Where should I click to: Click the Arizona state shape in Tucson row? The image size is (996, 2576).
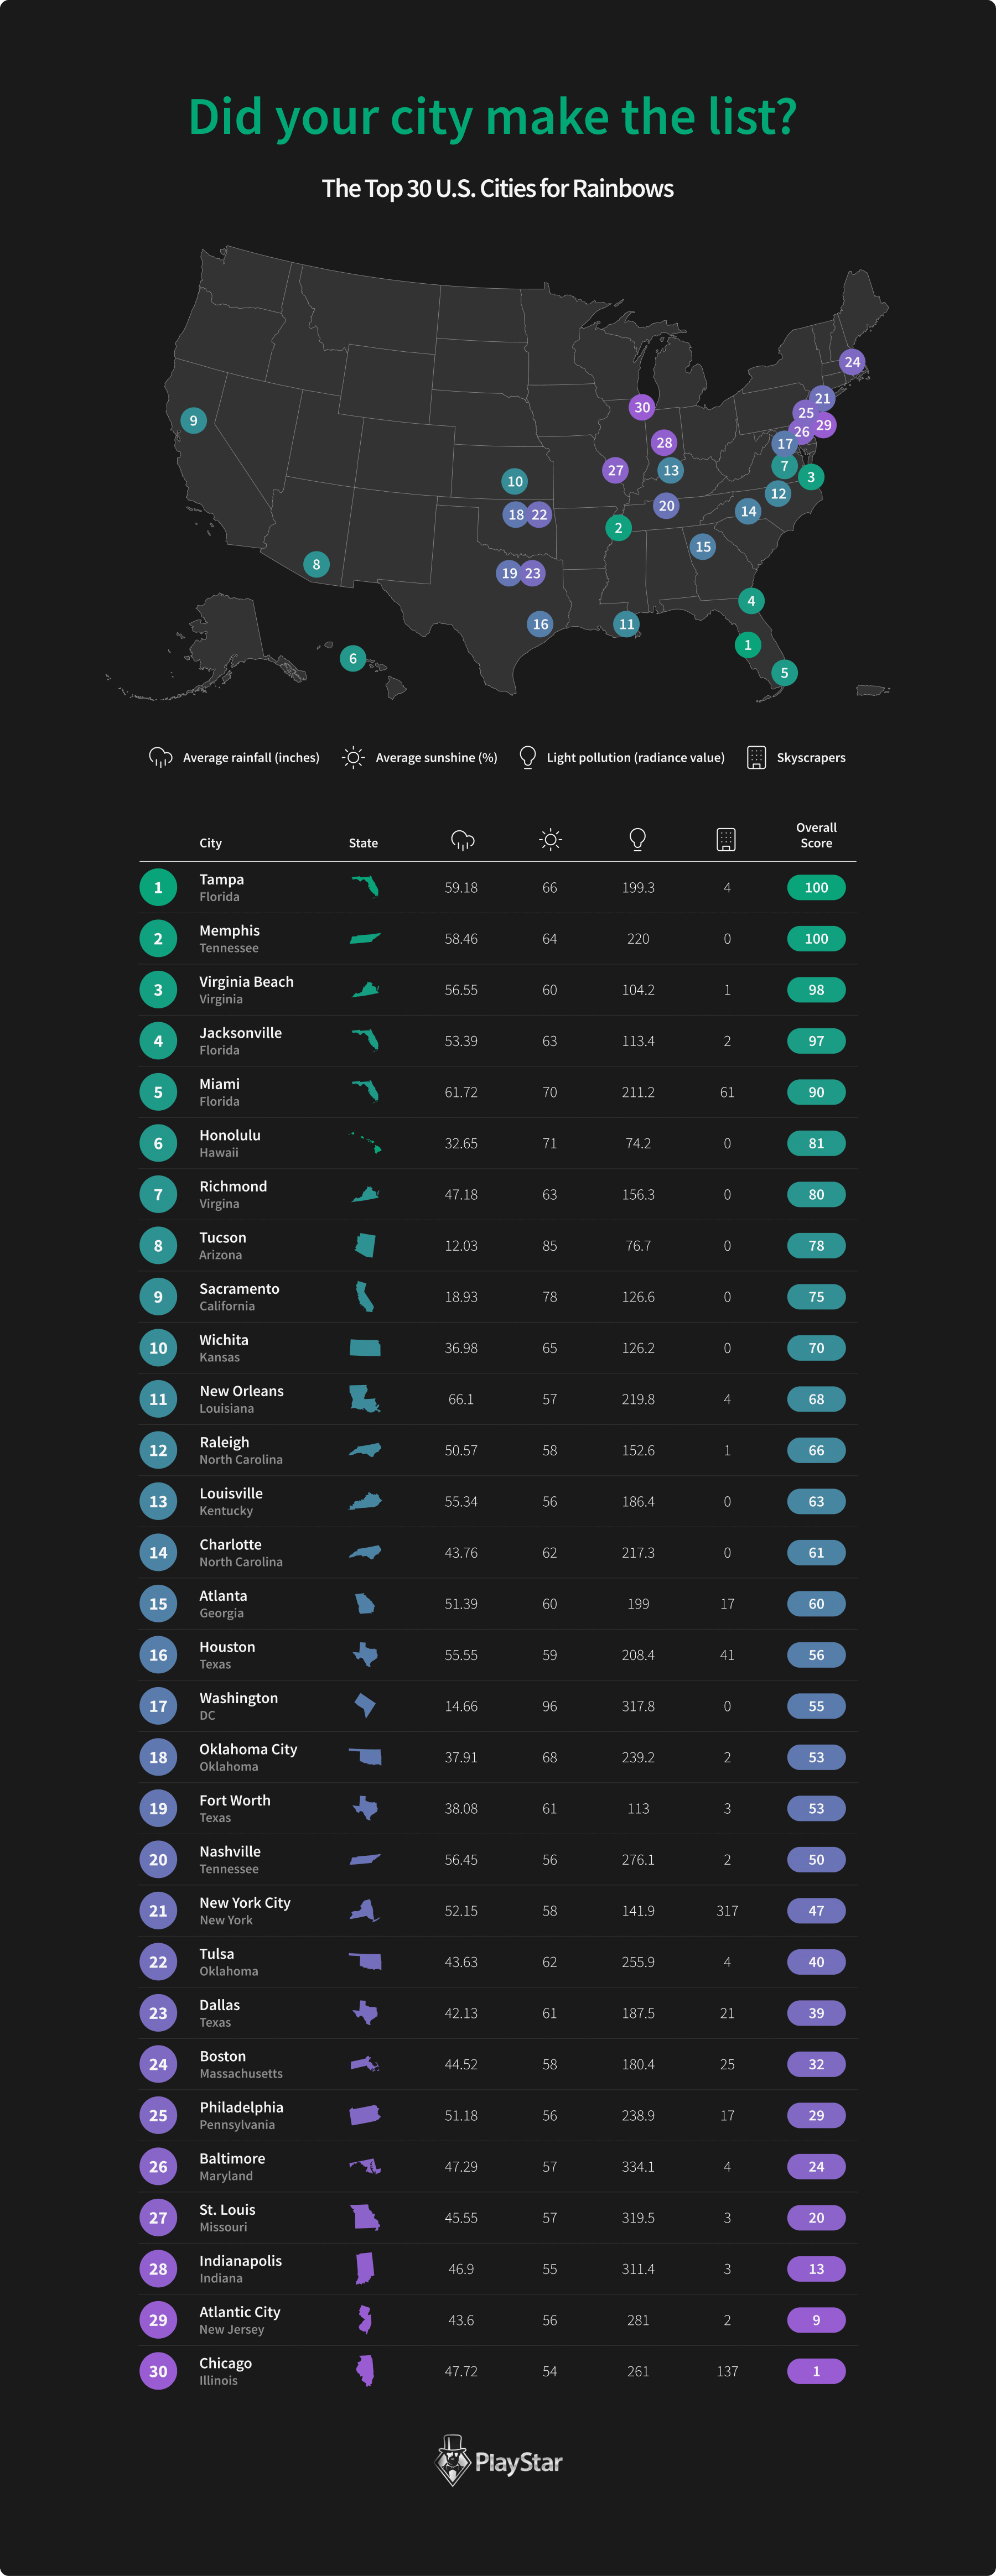pyautogui.click(x=365, y=1245)
